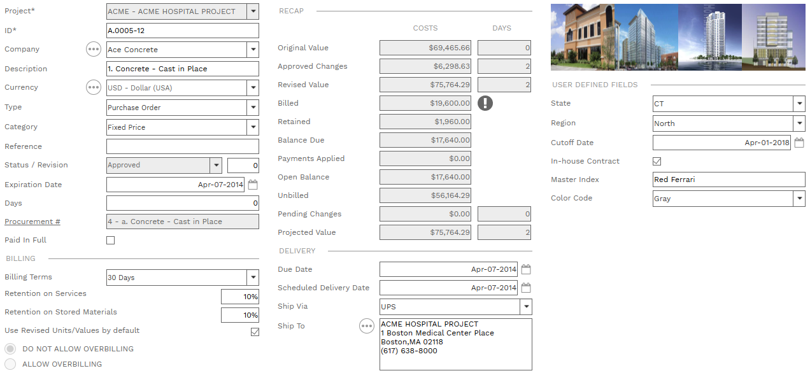Open the Expiration Date calendar picker
Image resolution: width=810 pixels, height=373 pixels.
pyautogui.click(x=253, y=185)
